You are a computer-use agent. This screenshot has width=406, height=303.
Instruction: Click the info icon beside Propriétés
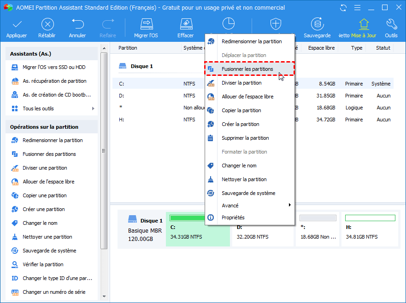(211, 217)
